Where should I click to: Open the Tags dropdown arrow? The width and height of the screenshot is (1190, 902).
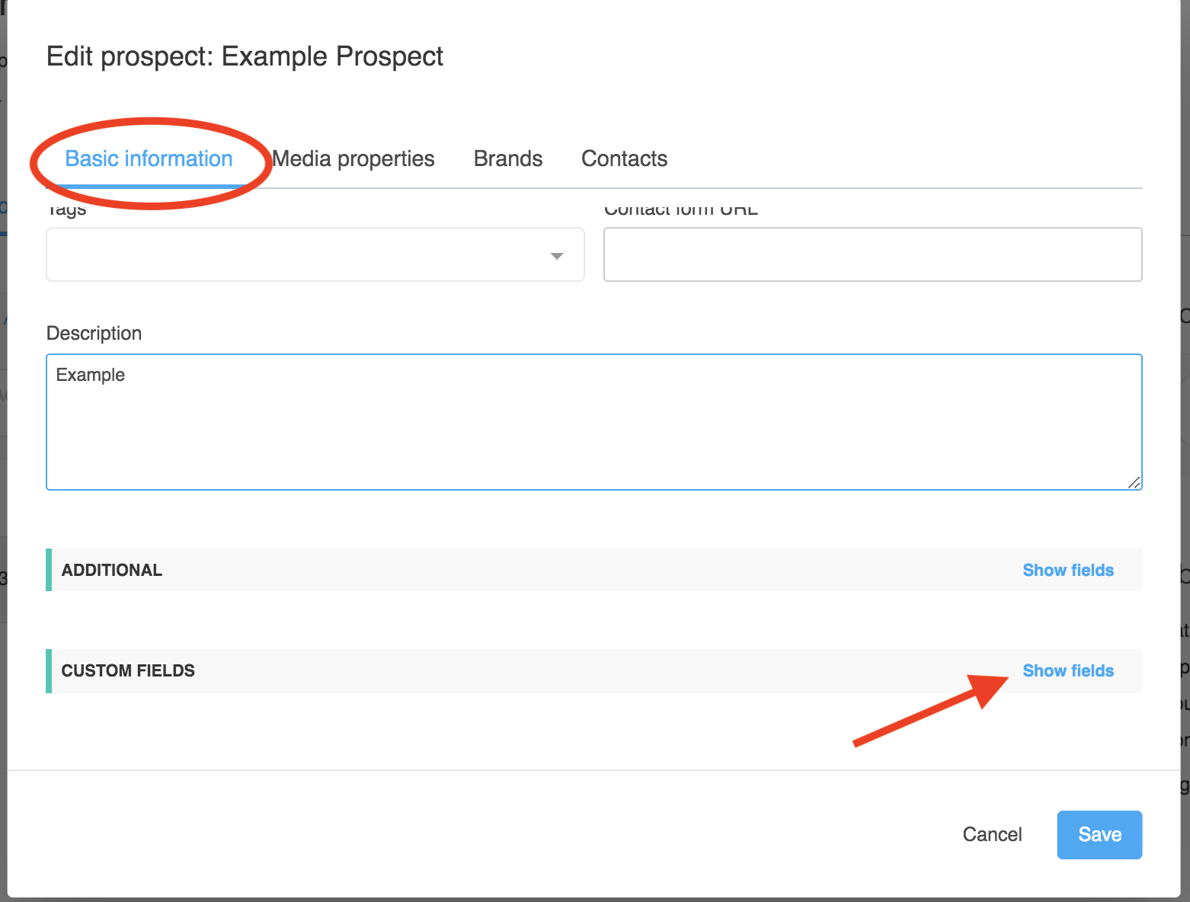pyautogui.click(x=557, y=256)
